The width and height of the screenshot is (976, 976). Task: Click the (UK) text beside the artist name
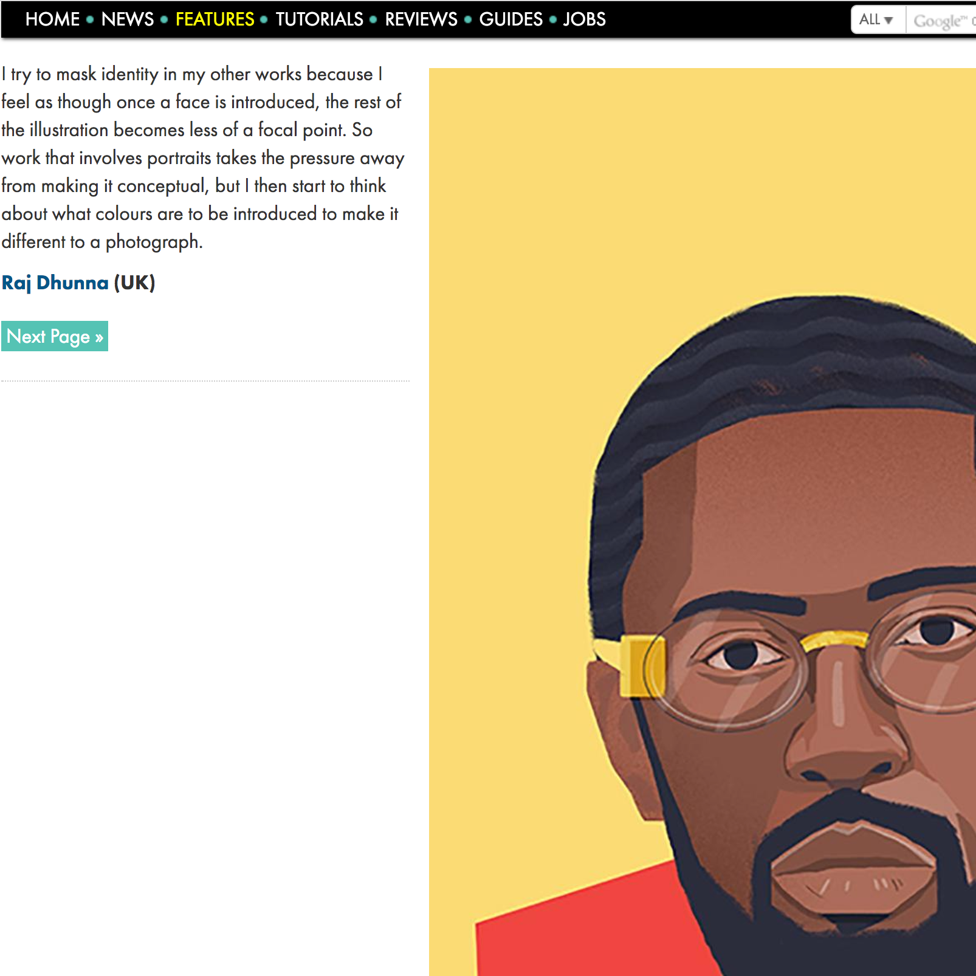(134, 283)
